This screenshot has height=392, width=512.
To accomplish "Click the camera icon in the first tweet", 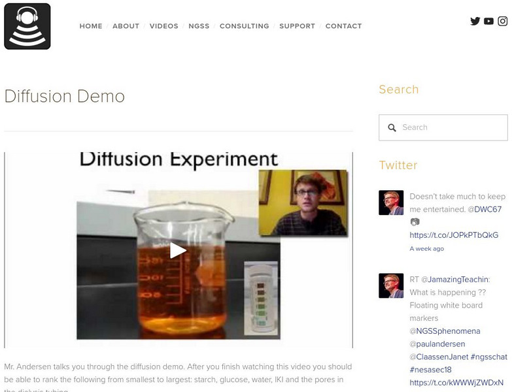I will [x=415, y=222].
